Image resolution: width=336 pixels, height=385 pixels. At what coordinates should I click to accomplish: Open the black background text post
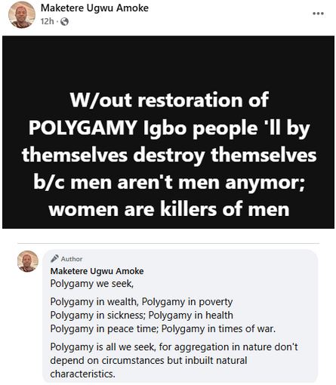click(x=168, y=132)
